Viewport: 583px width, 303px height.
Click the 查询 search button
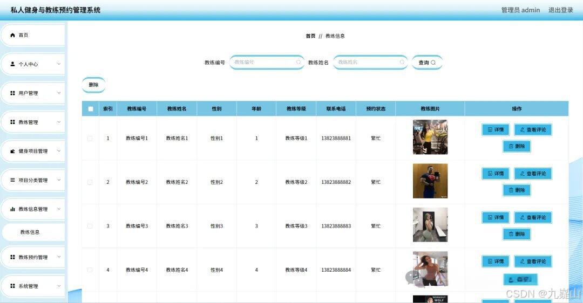point(427,63)
